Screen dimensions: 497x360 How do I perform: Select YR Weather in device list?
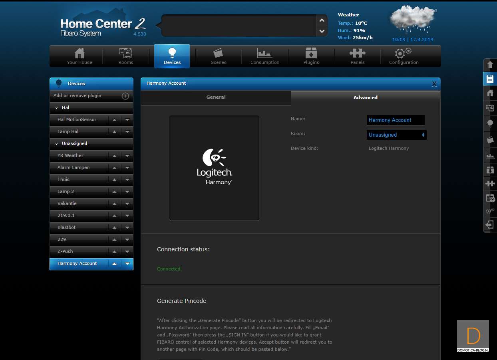(x=71, y=155)
